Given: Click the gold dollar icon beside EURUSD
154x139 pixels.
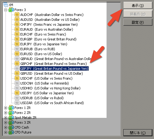Looking at the screenshot, I should point(17,54).
